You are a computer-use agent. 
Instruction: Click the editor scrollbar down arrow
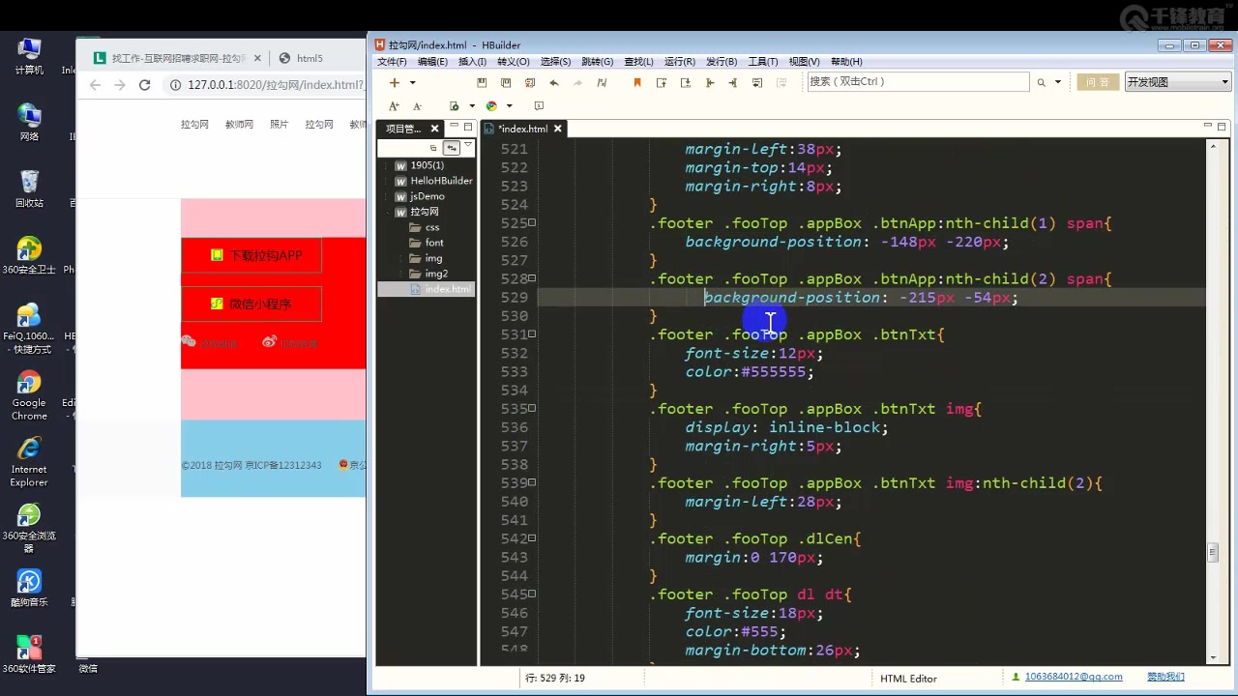click(x=1213, y=657)
